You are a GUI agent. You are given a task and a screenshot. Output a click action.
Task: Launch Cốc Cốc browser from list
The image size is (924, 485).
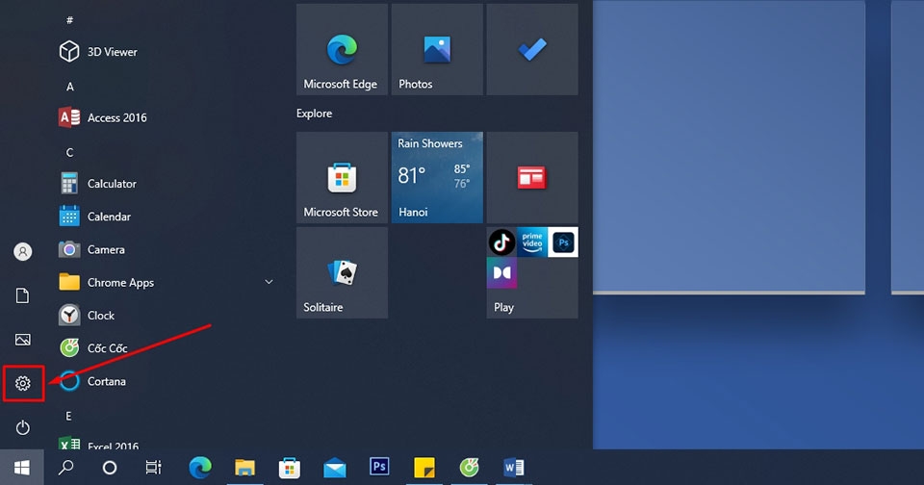[x=93, y=348]
